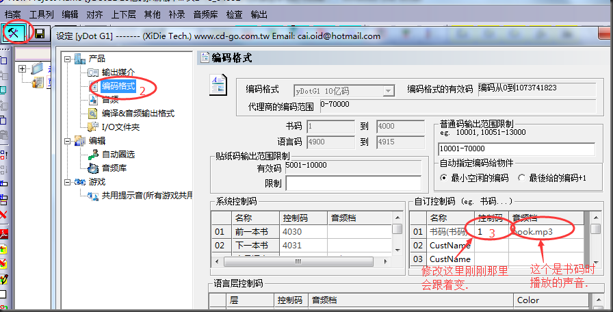The width and height of the screenshot is (613, 312).
Task: Open the 编码格式 dropdown list
Action: (388, 90)
